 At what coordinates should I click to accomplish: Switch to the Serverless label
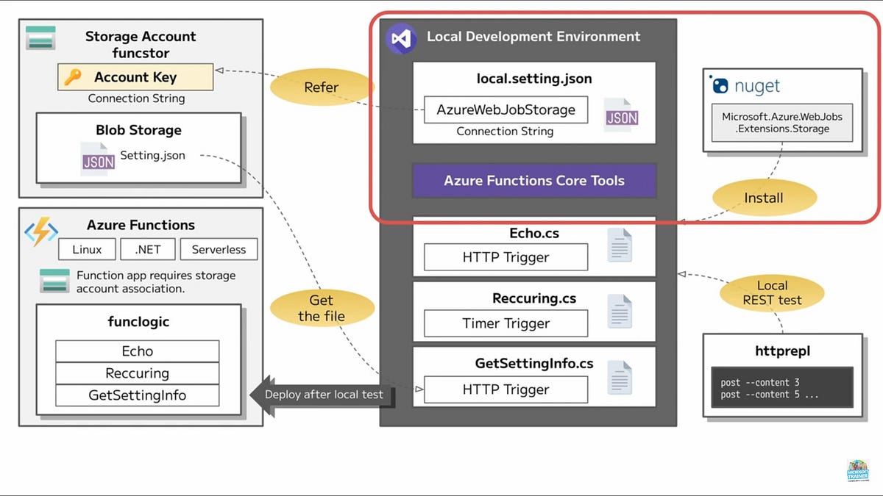tap(219, 249)
